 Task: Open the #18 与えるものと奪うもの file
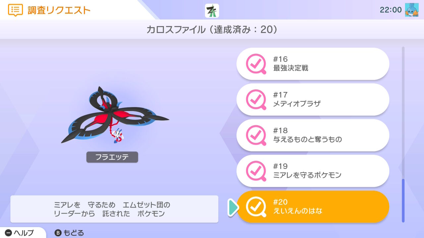click(x=313, y=135)
